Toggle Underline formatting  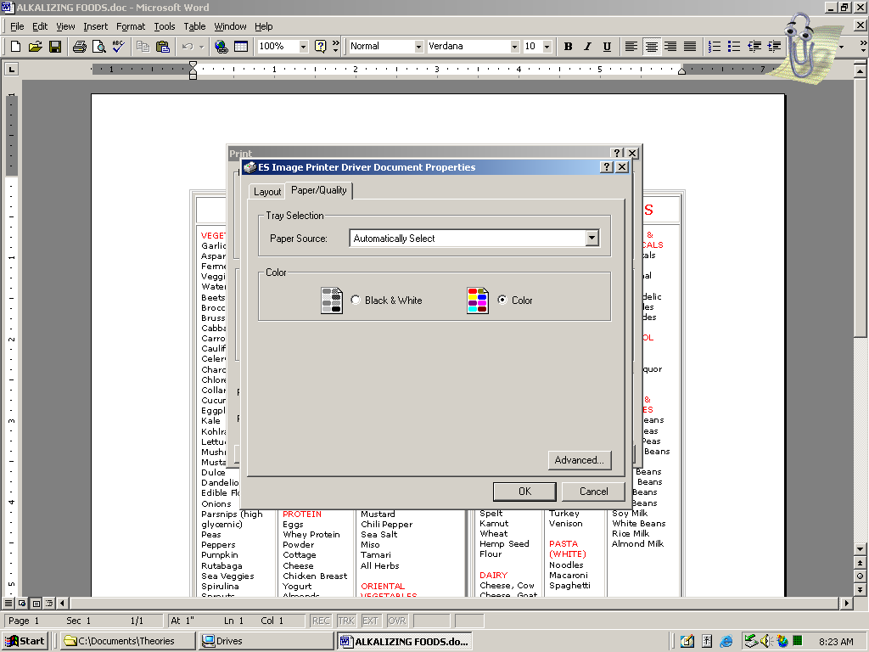coord(607,47)
